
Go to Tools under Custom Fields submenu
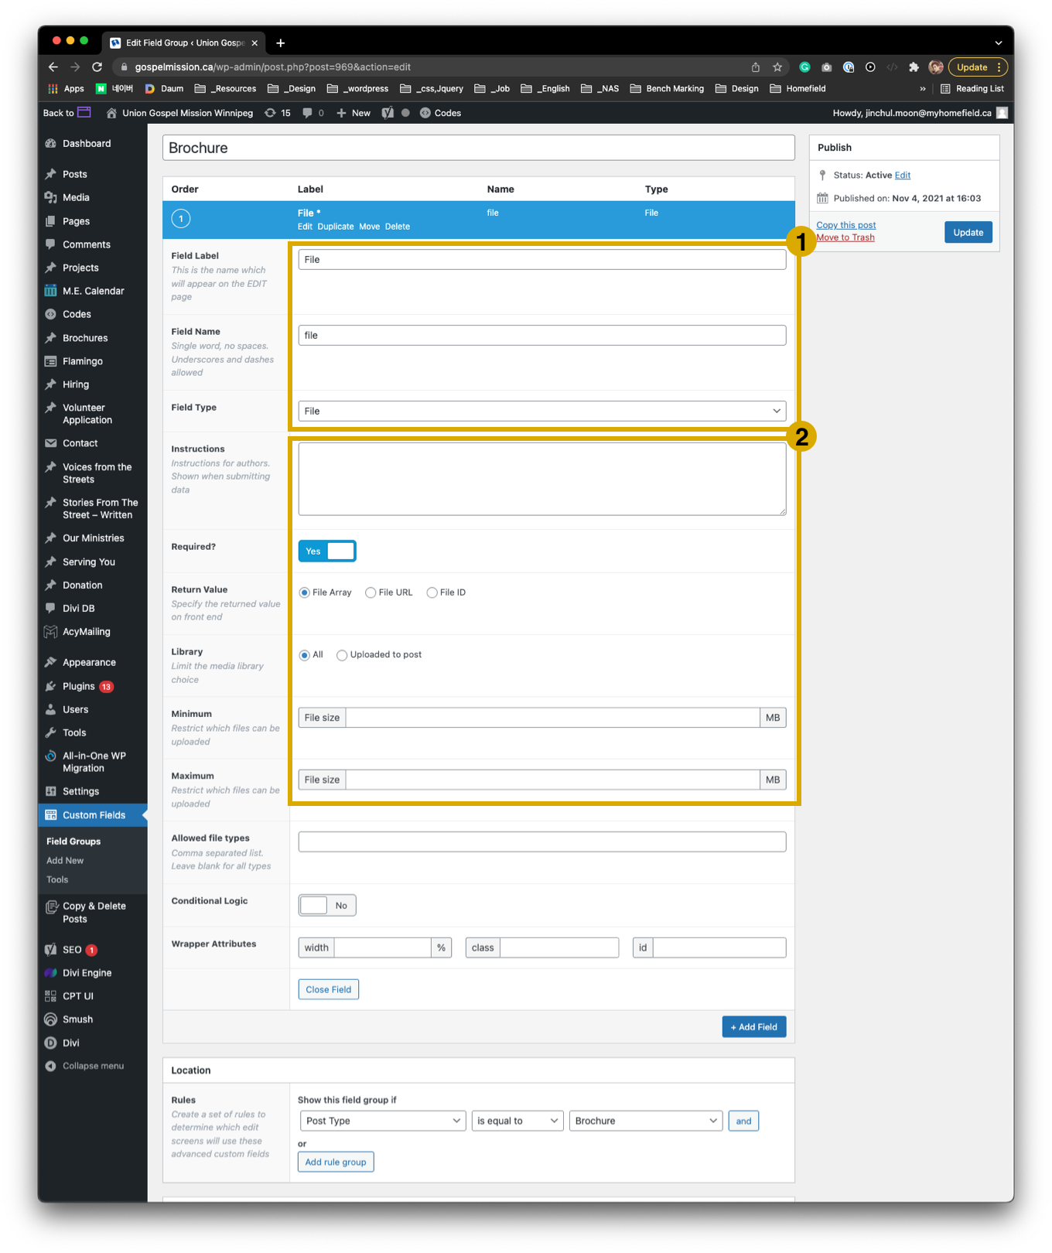tap(57, 879)
